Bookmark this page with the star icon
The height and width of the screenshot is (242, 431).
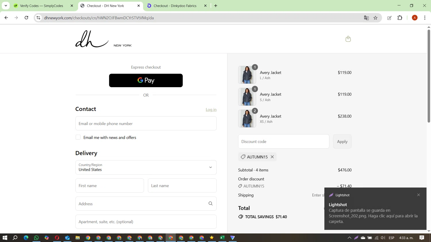click(376, 18)
